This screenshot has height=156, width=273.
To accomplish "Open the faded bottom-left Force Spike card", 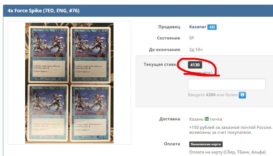I will 48,113.
